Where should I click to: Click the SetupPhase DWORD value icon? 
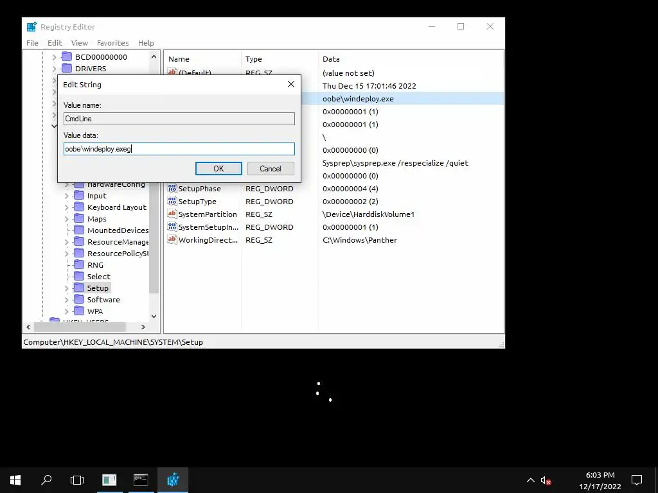(x=172, y=188)
